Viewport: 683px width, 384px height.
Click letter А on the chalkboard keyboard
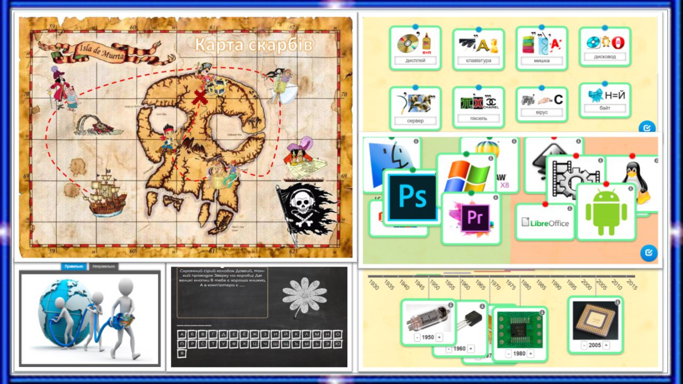tap(182, 334)
